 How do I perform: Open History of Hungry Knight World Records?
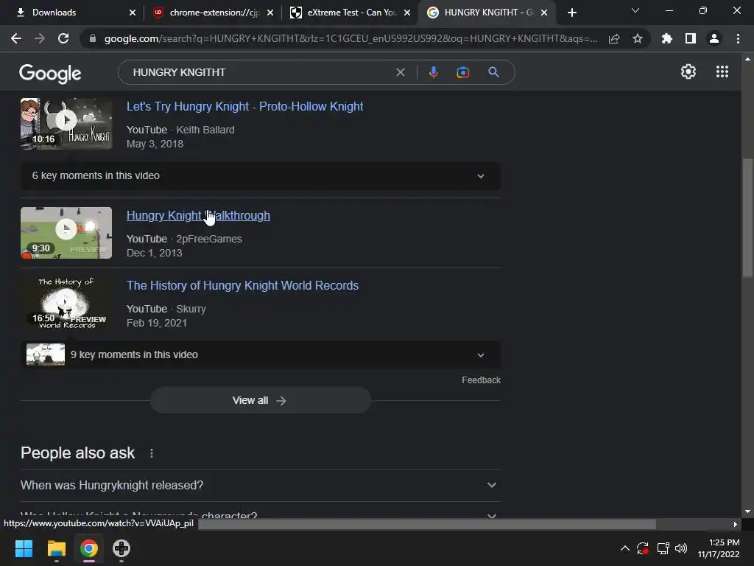click(242, 285)
